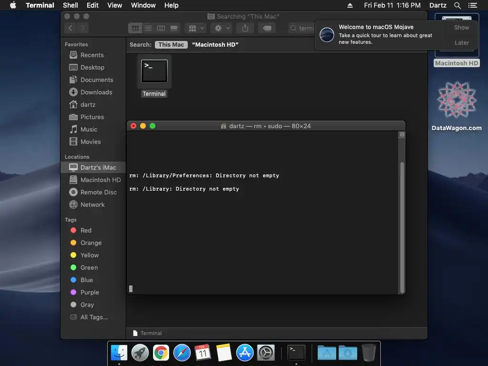
Task: Open System Preferences gear in Dock
Action: pos(266,353)
